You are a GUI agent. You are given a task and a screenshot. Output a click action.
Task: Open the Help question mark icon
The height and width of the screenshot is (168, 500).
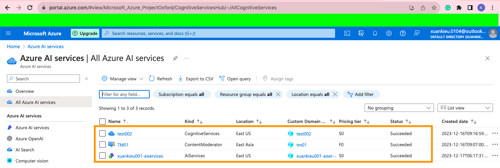tap(403, 33)
